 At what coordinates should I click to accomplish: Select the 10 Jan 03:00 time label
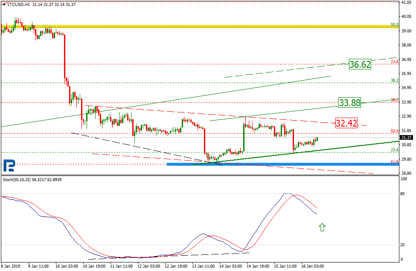67,266
